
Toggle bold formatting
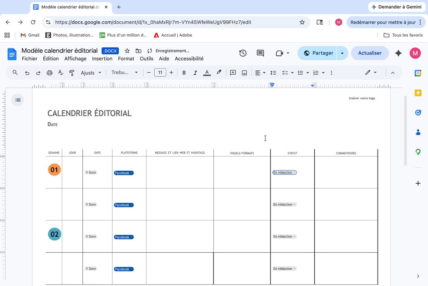184,73
